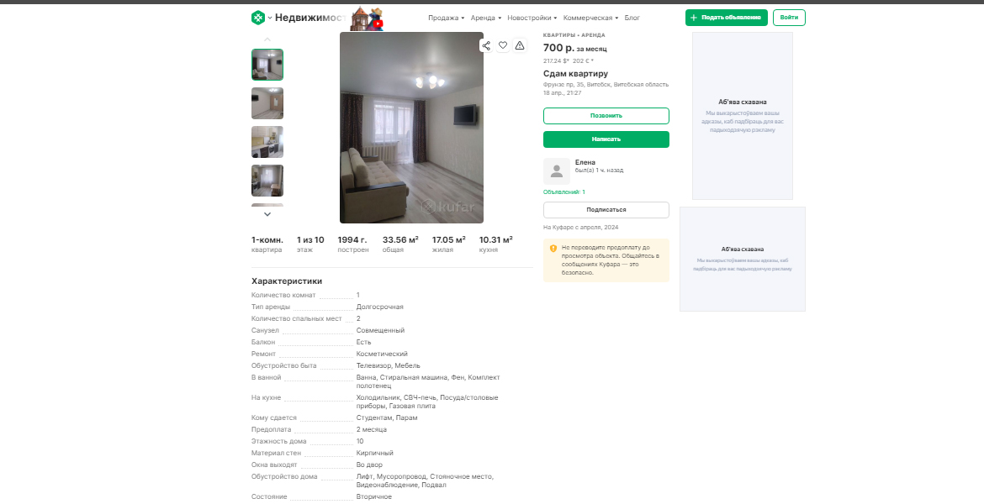Show previous thumbnails with up chevron

267,39
